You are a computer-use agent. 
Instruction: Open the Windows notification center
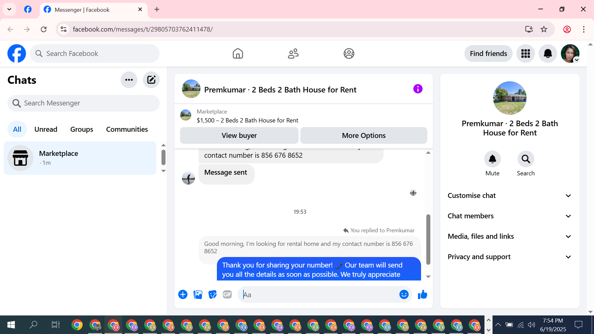pyautogui.click(x=578, y=324)
